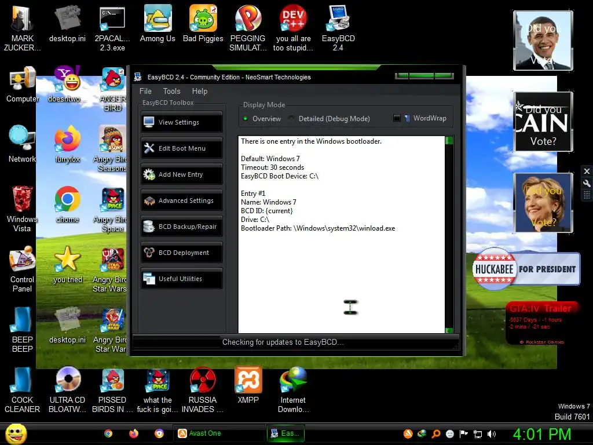This screenshot has height=445, width=593.
Task: Open the Action Center flag tray icon
Action: pyautogui.click(x=464, y=434)
